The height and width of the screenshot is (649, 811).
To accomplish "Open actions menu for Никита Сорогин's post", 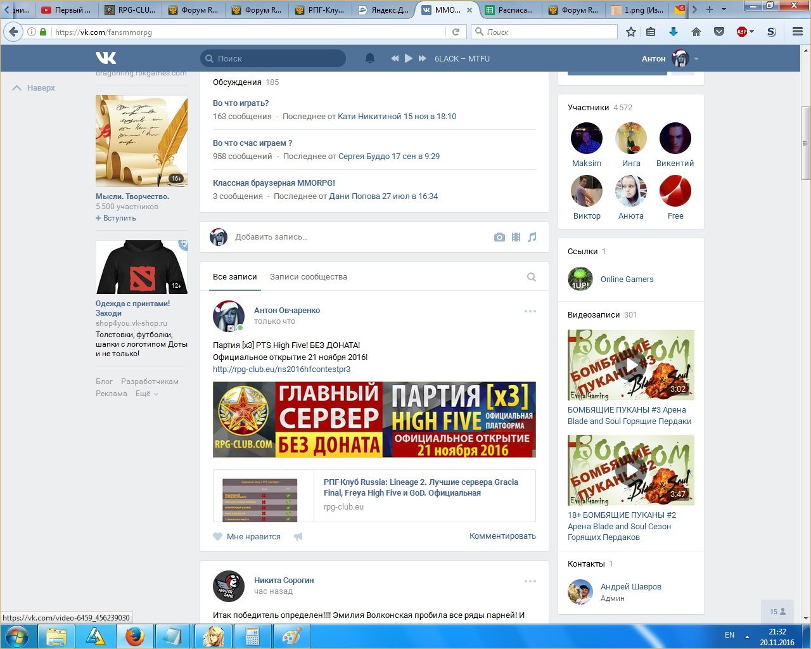I will coord(530,581).
